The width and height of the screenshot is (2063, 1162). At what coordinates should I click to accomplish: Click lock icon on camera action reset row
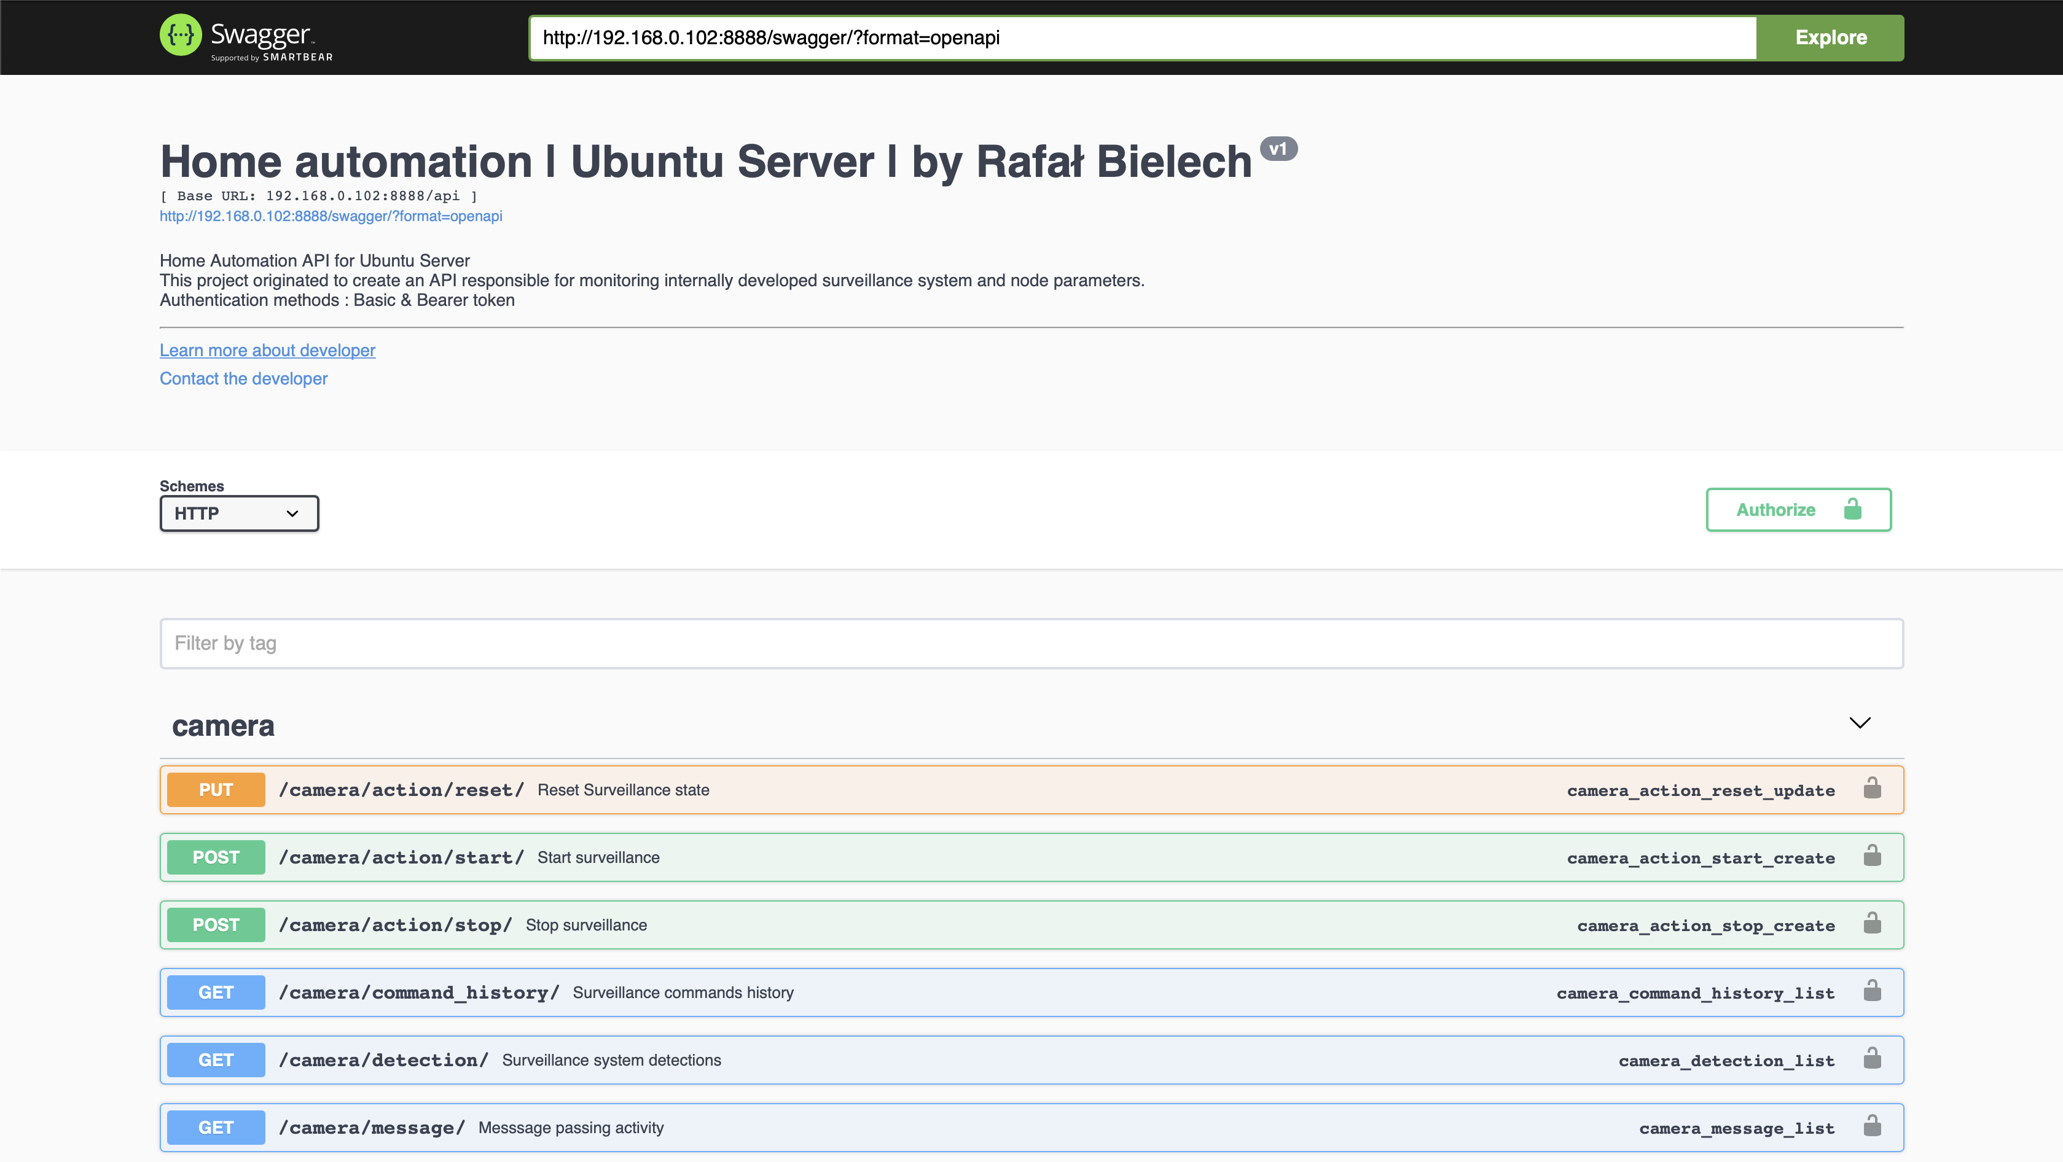1873,788
